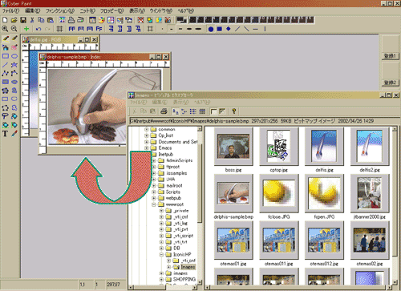
Task: Select the Text tool marked T
Action: click(5, 134)
